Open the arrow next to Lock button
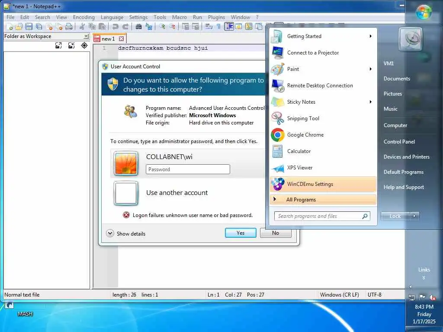Screen dimensions: 443x332 tap(414, 216)
